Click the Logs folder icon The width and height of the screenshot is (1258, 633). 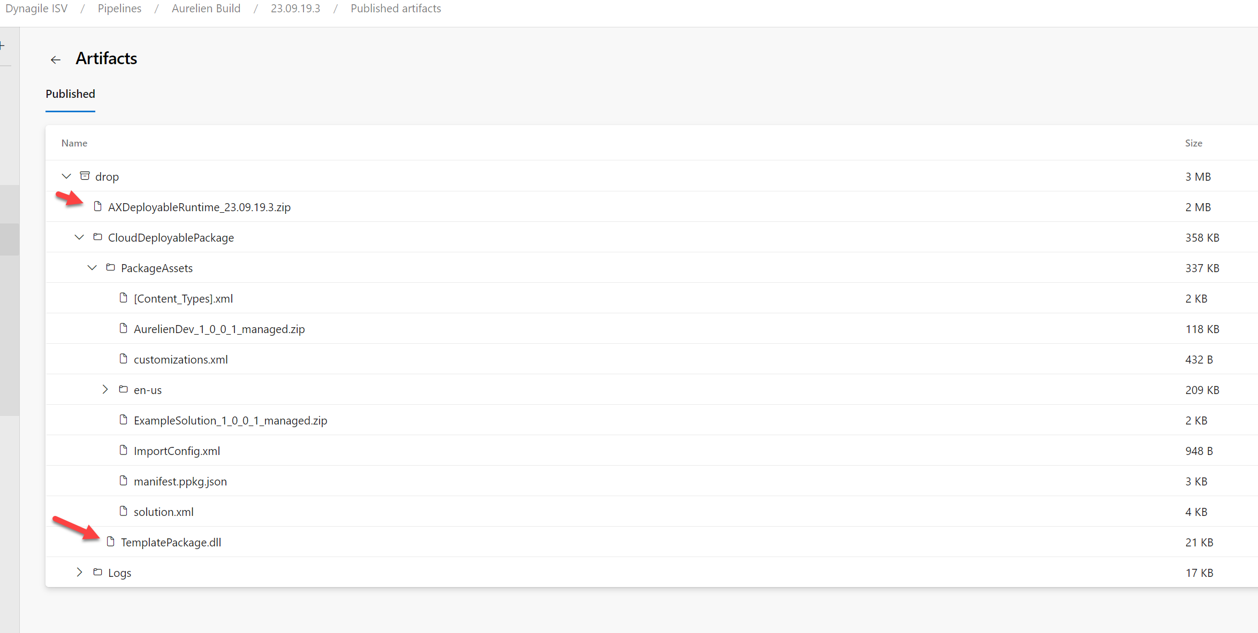coord(97,572)
